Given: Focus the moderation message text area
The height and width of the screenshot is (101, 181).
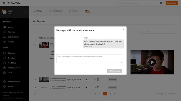Looking at the screenshot, I should tap(89, 59).
